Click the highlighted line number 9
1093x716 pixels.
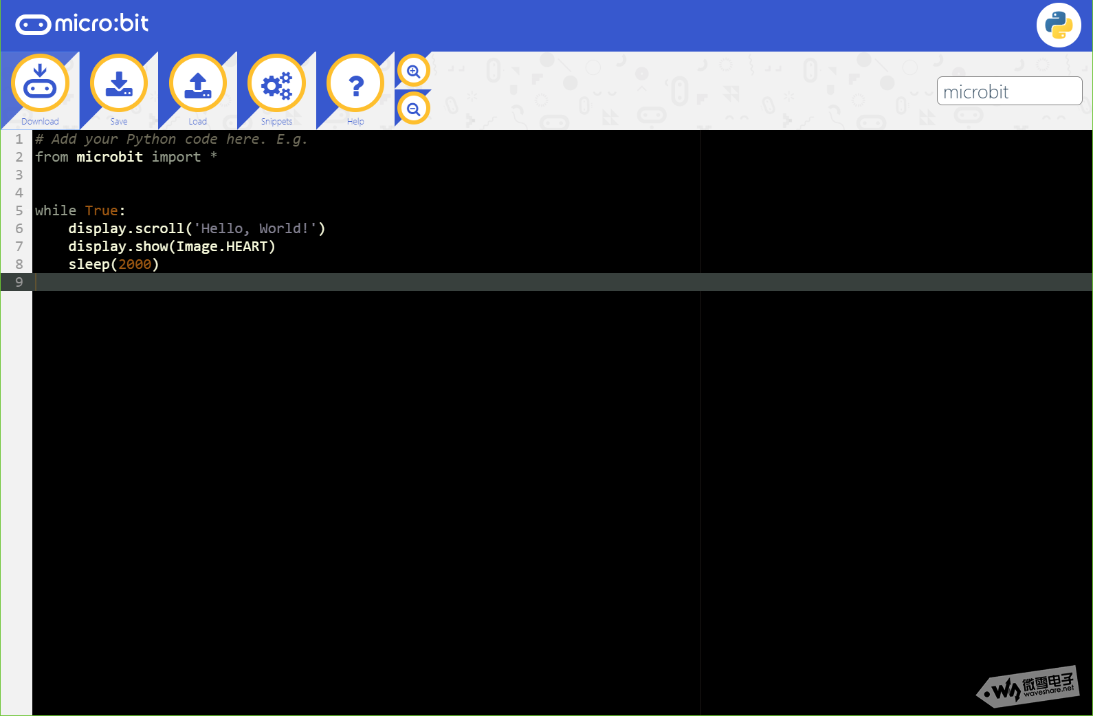point(19,282)
